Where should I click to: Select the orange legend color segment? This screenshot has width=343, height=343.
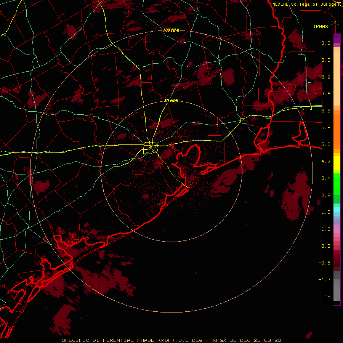(x=337, y=131)
